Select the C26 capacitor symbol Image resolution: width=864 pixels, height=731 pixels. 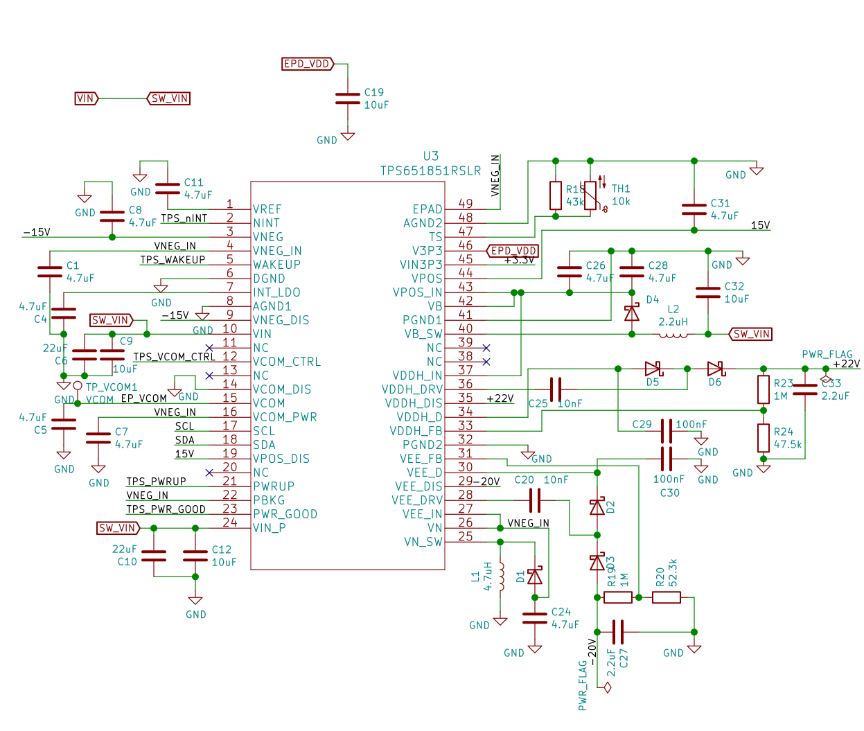tap(570, 272)
